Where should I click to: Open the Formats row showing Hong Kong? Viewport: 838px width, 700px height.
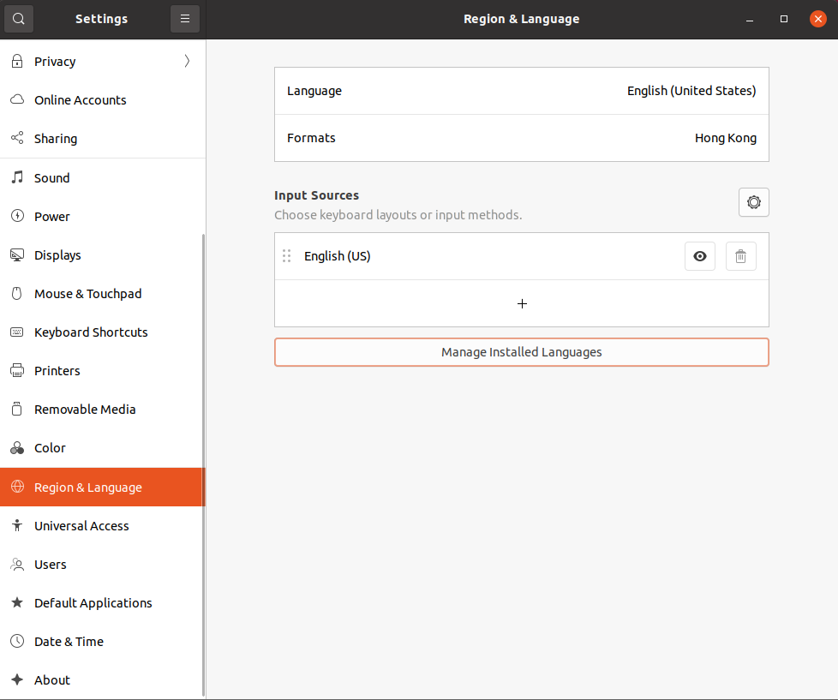tap(521, 138)
